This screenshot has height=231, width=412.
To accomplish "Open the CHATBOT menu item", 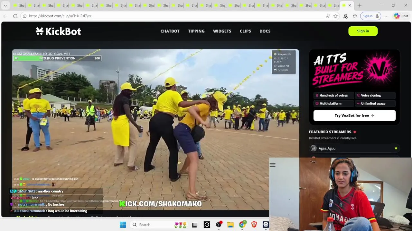I will [170, 31].
